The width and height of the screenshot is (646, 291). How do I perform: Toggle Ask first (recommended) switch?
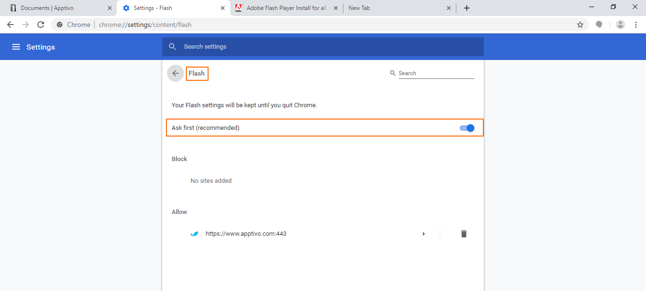[x=467, y=128]
